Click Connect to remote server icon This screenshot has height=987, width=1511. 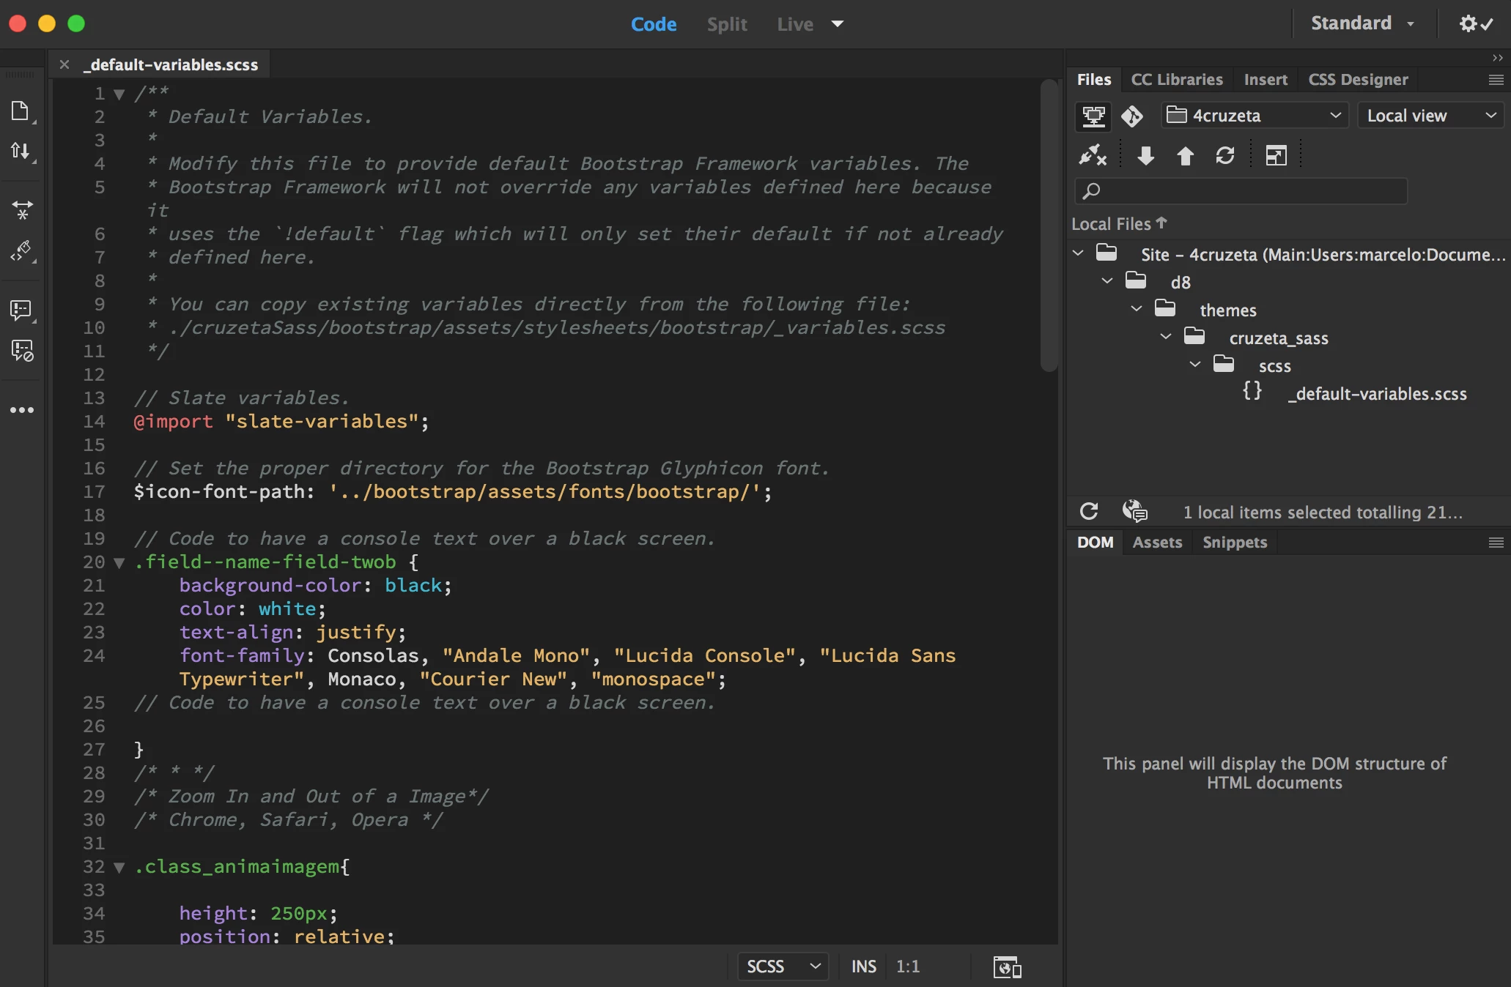(x=1093, y=155)
